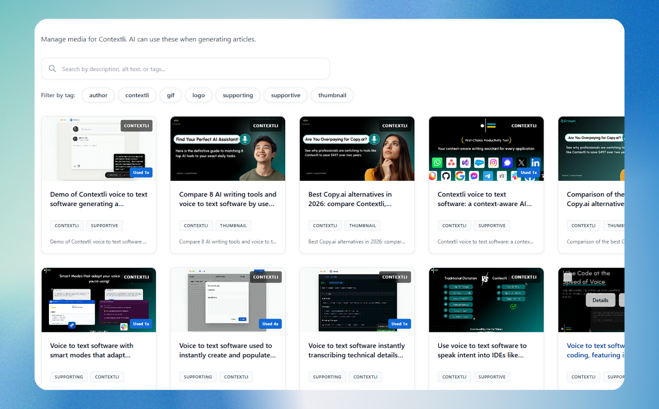Click description 'Best Copy.ai alternatives in 2026: compar...'

tap(357, 242)
